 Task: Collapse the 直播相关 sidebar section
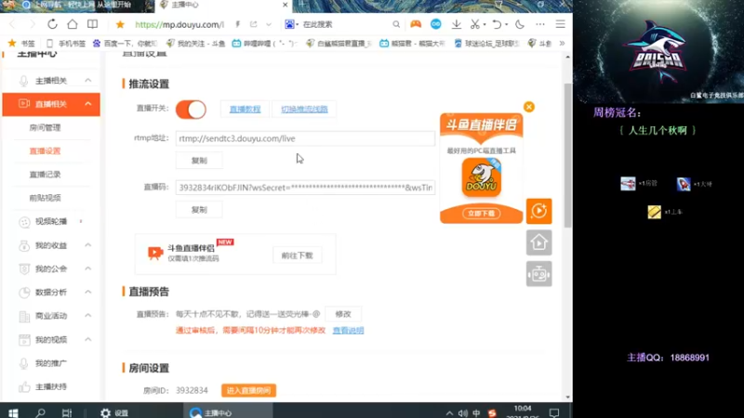tap(88, 104)
